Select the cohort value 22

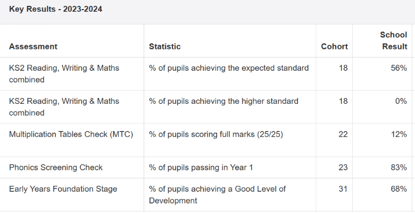343,134
